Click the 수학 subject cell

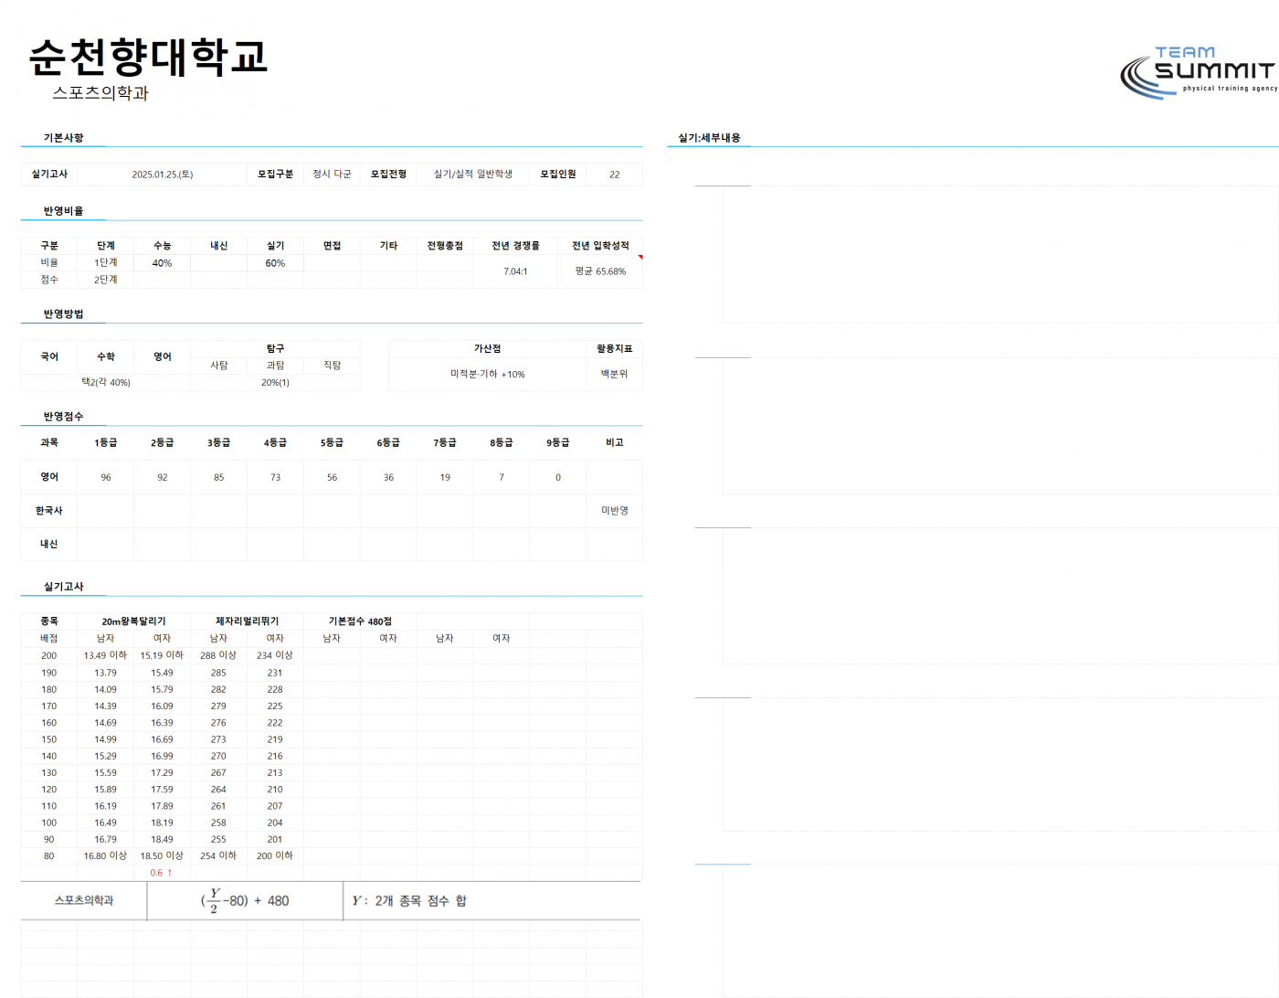[106, 357]
